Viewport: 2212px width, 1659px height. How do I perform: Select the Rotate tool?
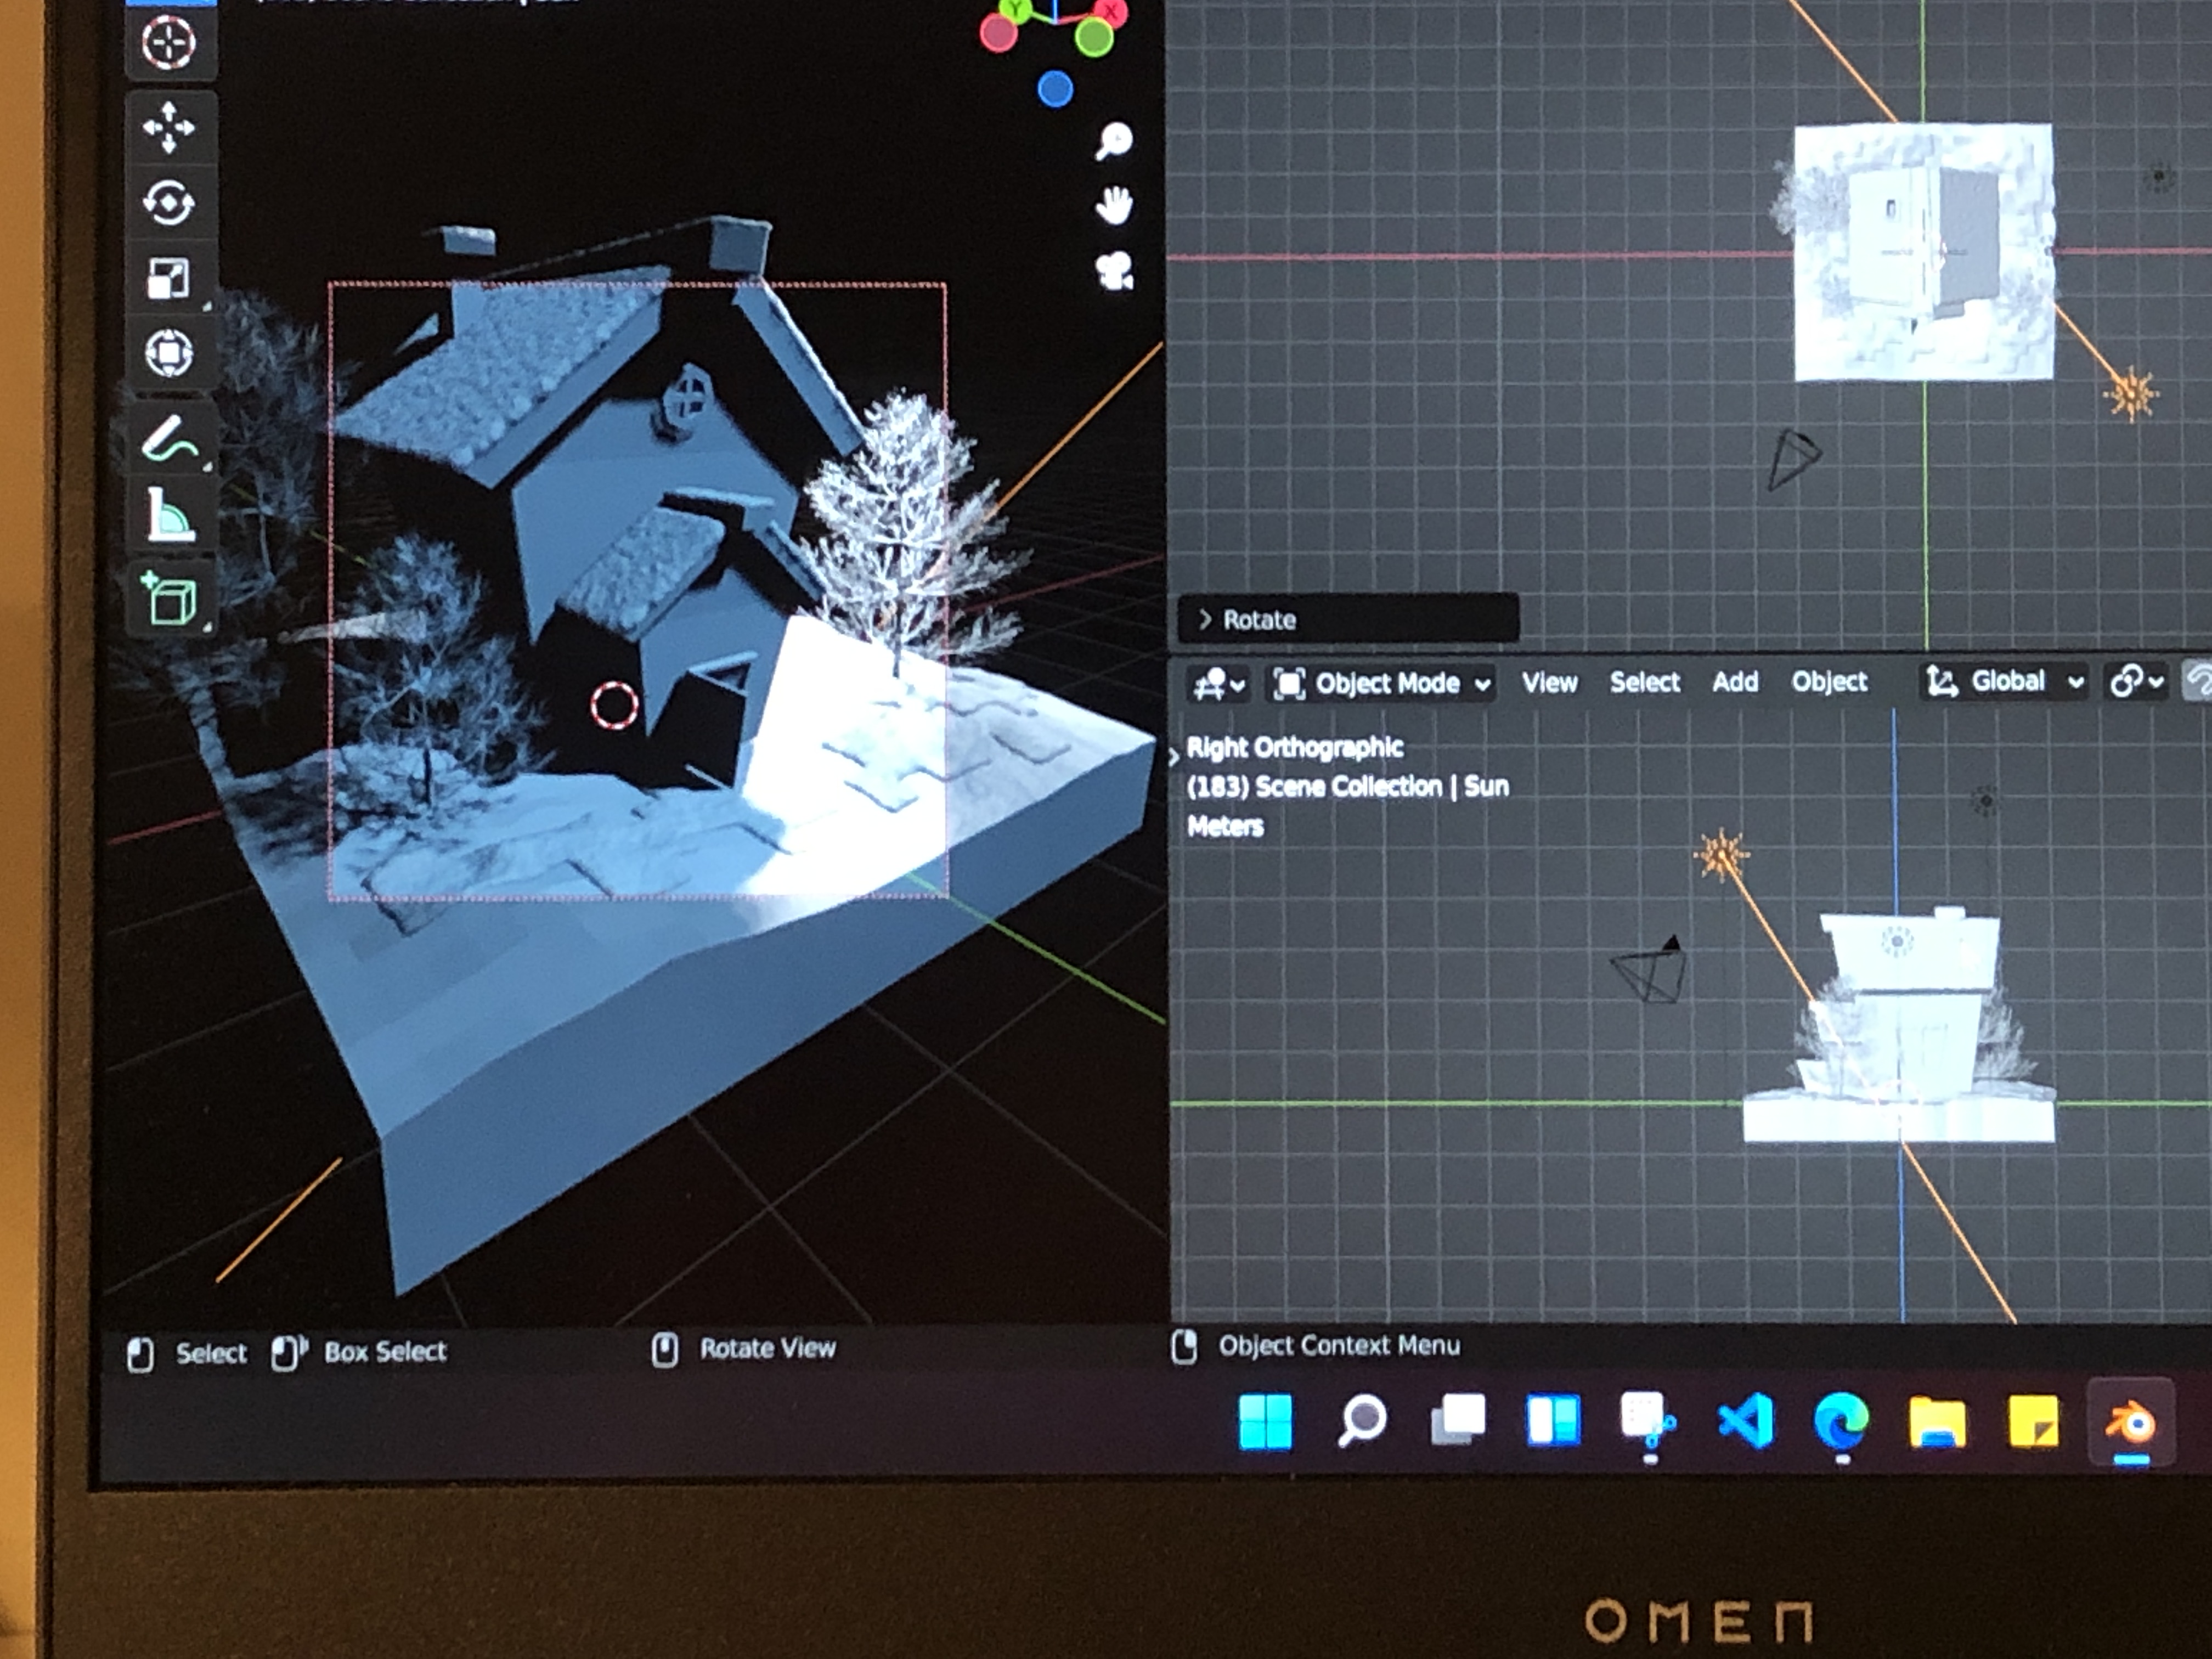(169, 203)
